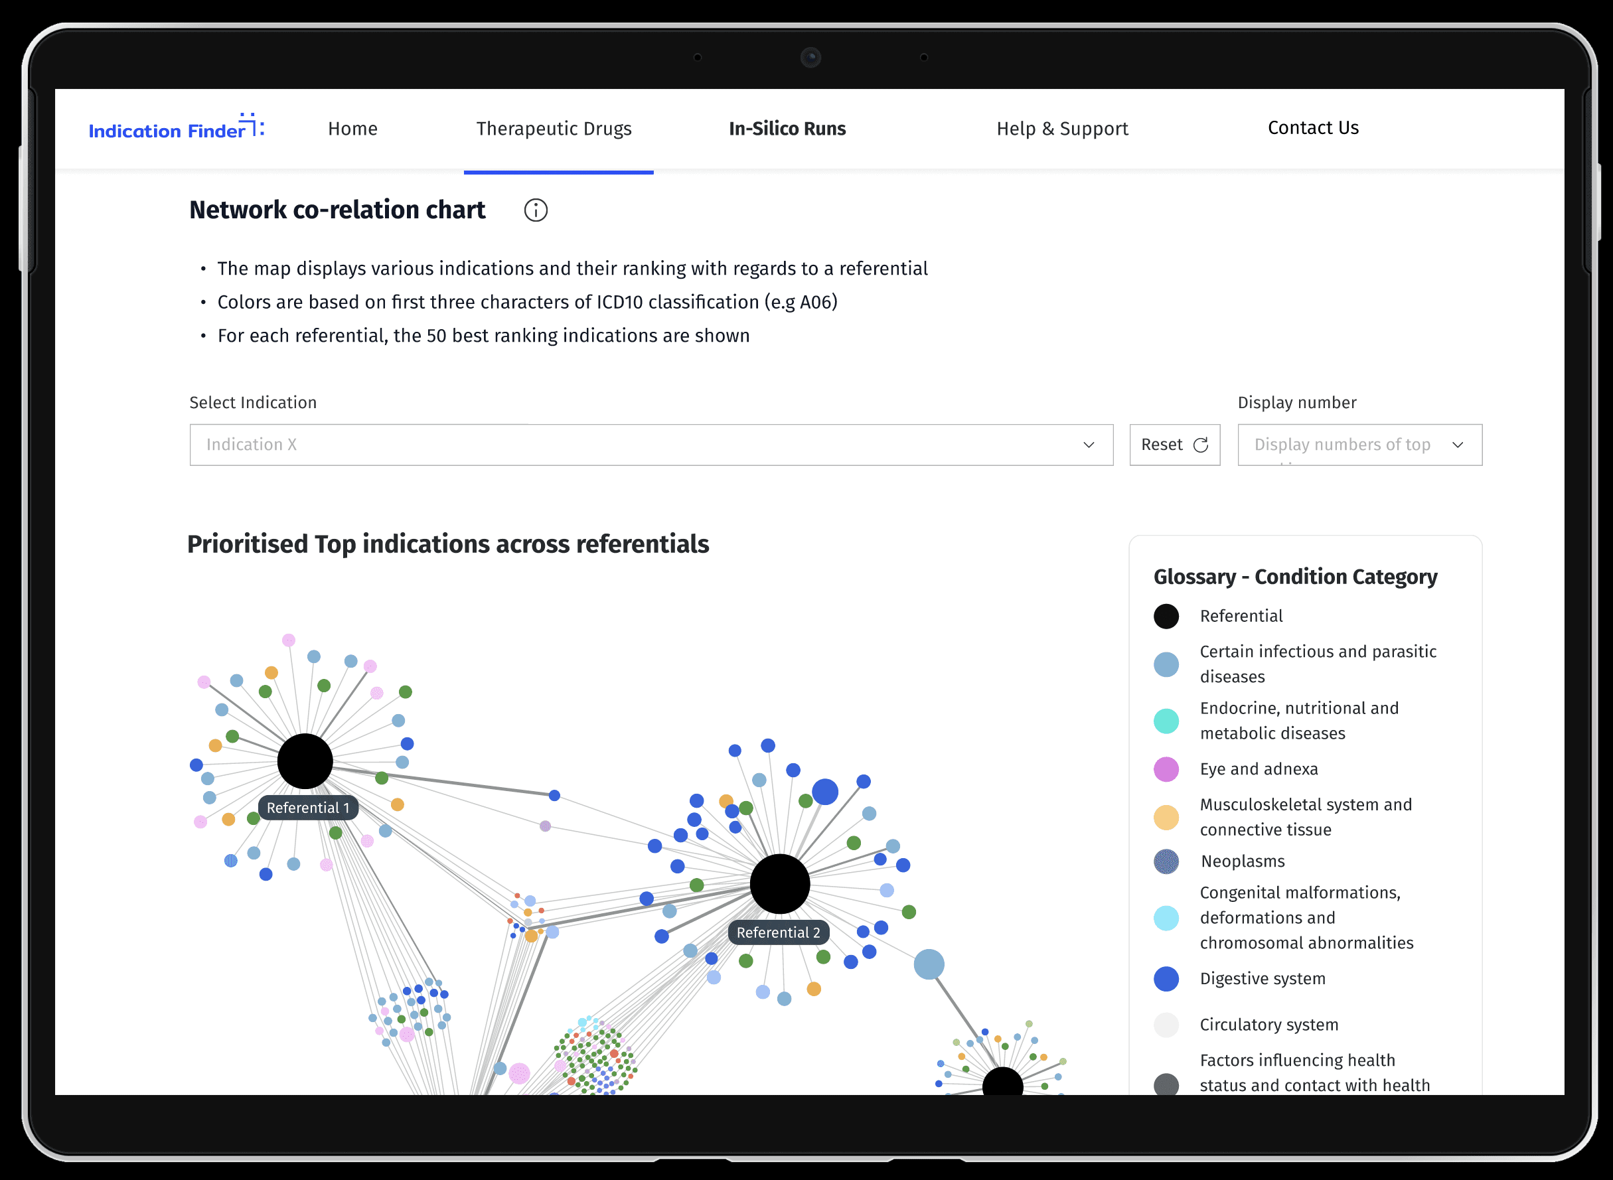This screenshot has width=1613, height=1180.
Task: Expand the Display number dropdown
Action: (1359, 445)
